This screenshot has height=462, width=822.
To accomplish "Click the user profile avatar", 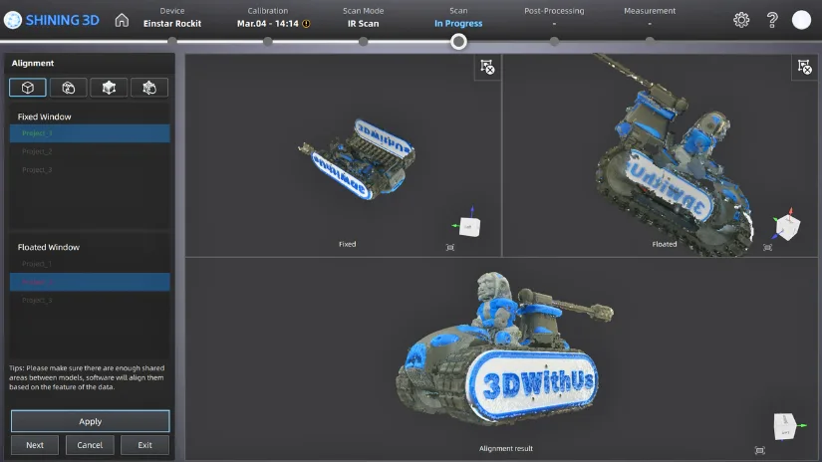I will (801, 20).
